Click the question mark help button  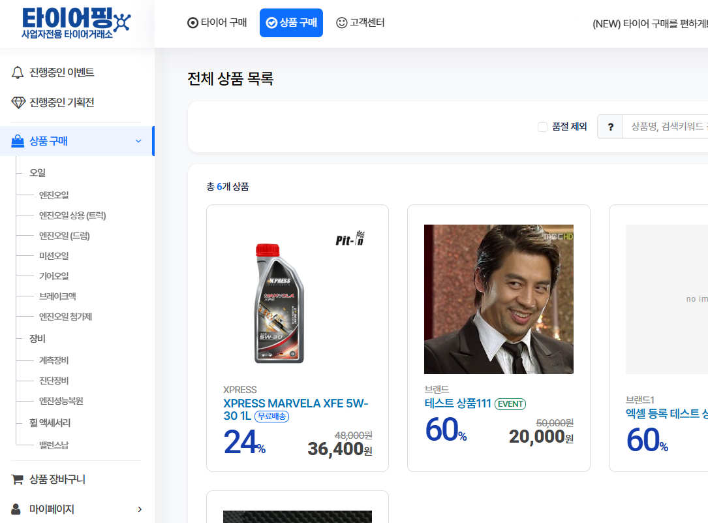click(x=610, y=127)
